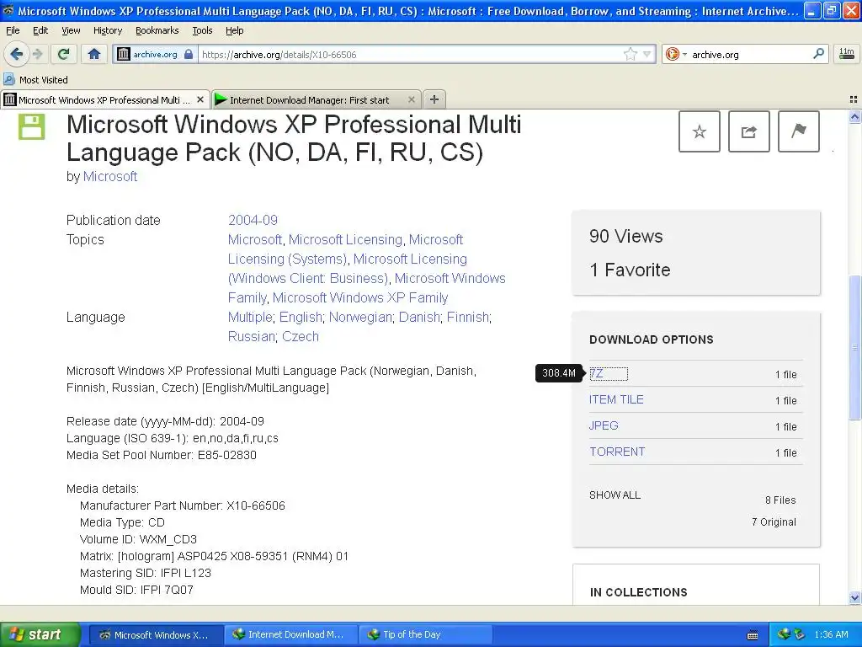Click the URL address field
Viewport: 862px width, 647px height.
[x=410, y=54]
